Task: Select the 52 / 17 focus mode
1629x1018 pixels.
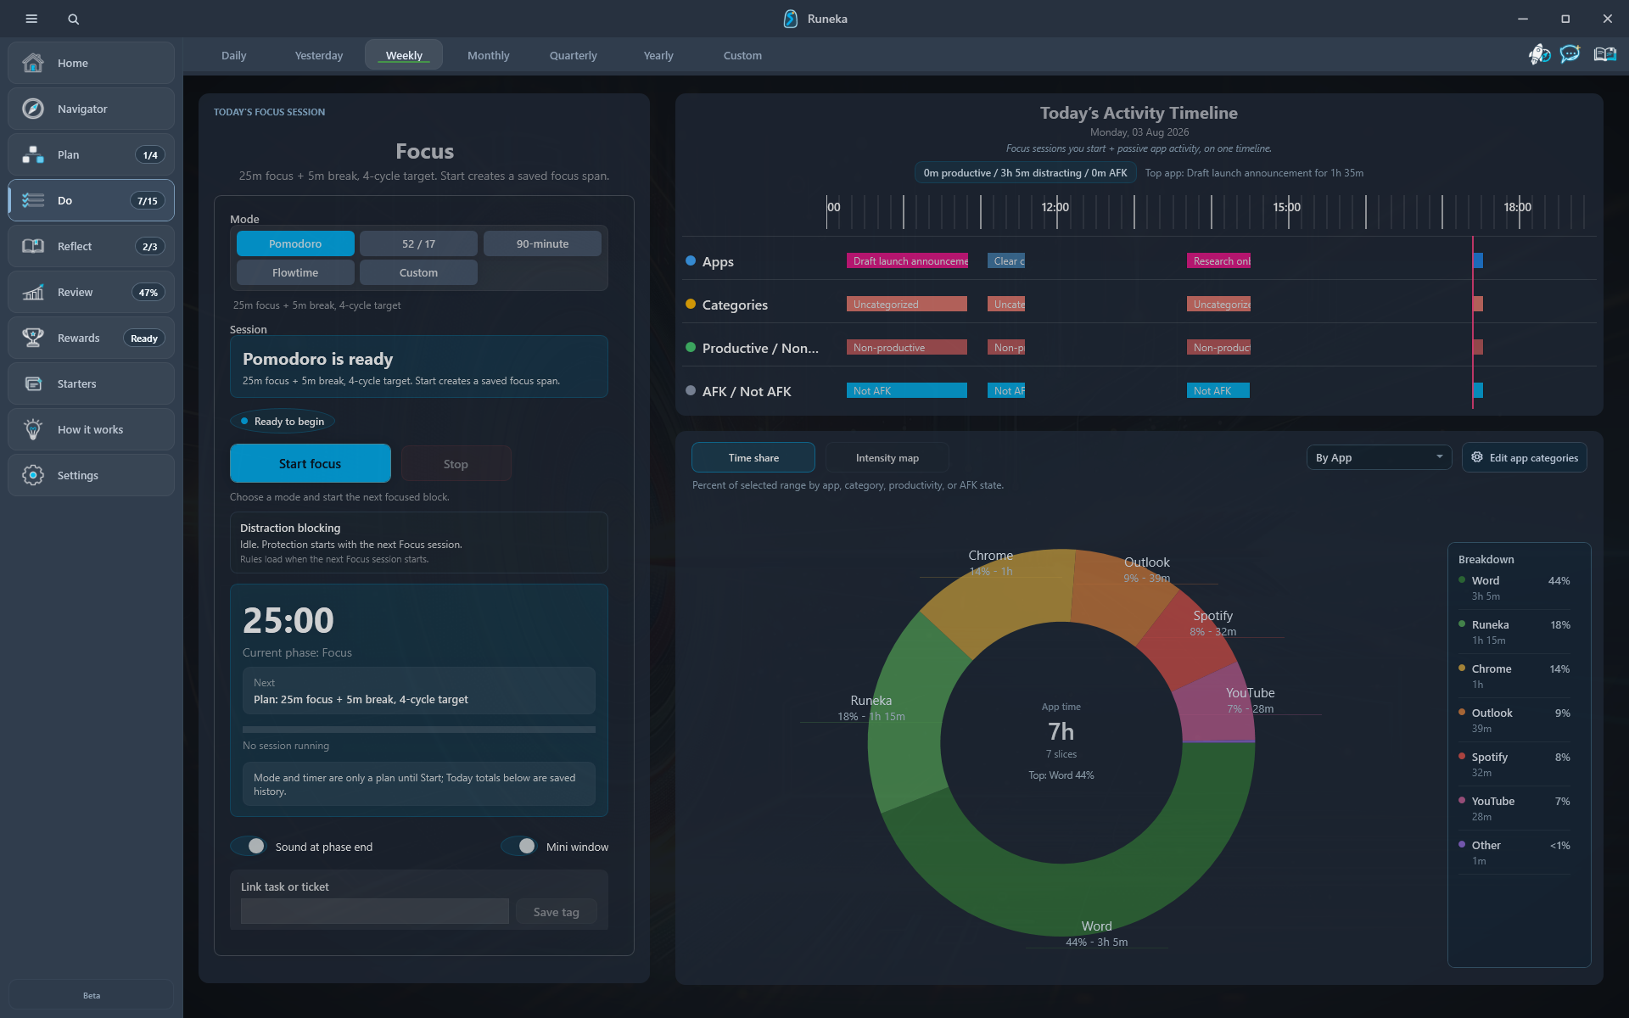Action: click(418, 243)
